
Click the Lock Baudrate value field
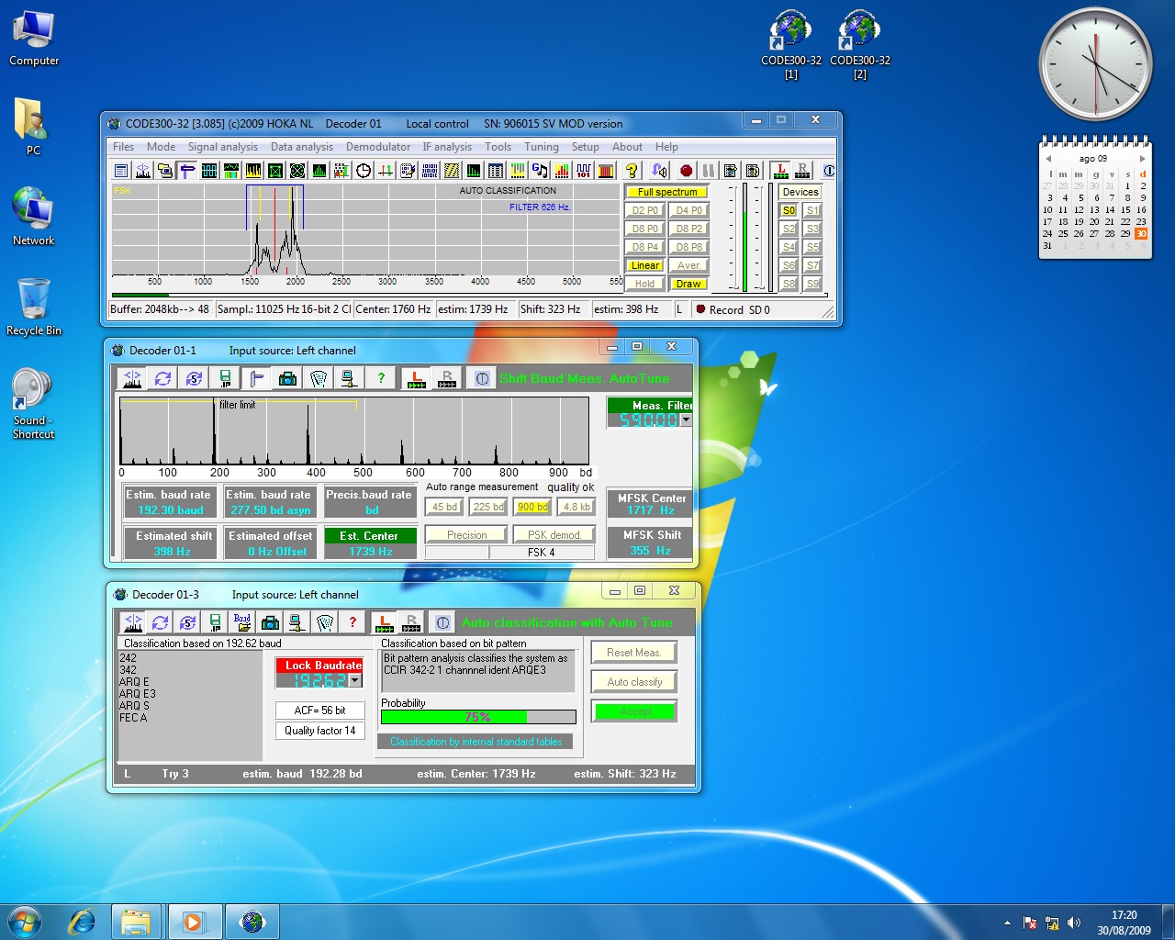pos(313,680)
